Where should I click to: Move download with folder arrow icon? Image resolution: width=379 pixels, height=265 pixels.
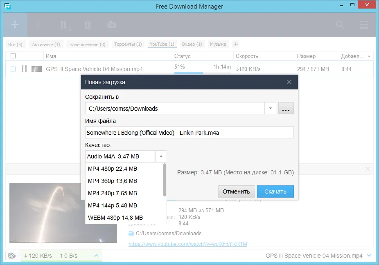pos(112,25)
